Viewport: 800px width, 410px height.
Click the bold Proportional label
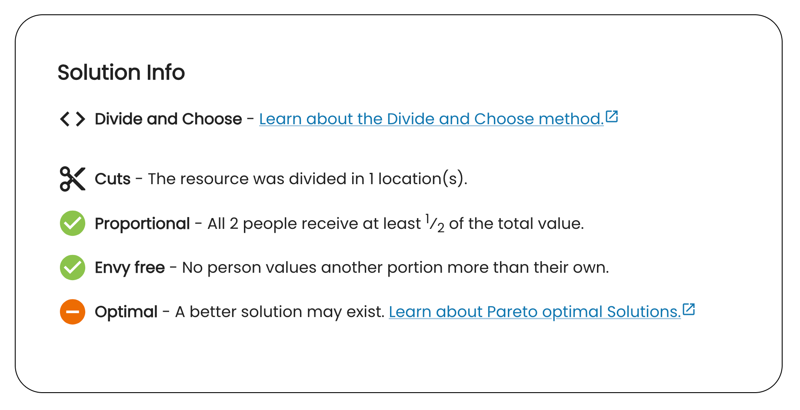point(142,224)
